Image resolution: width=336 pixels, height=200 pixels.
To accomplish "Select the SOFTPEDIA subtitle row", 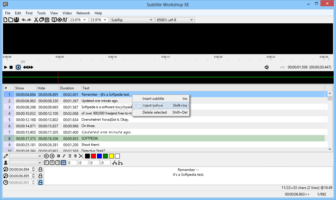I will click(164, 138).
